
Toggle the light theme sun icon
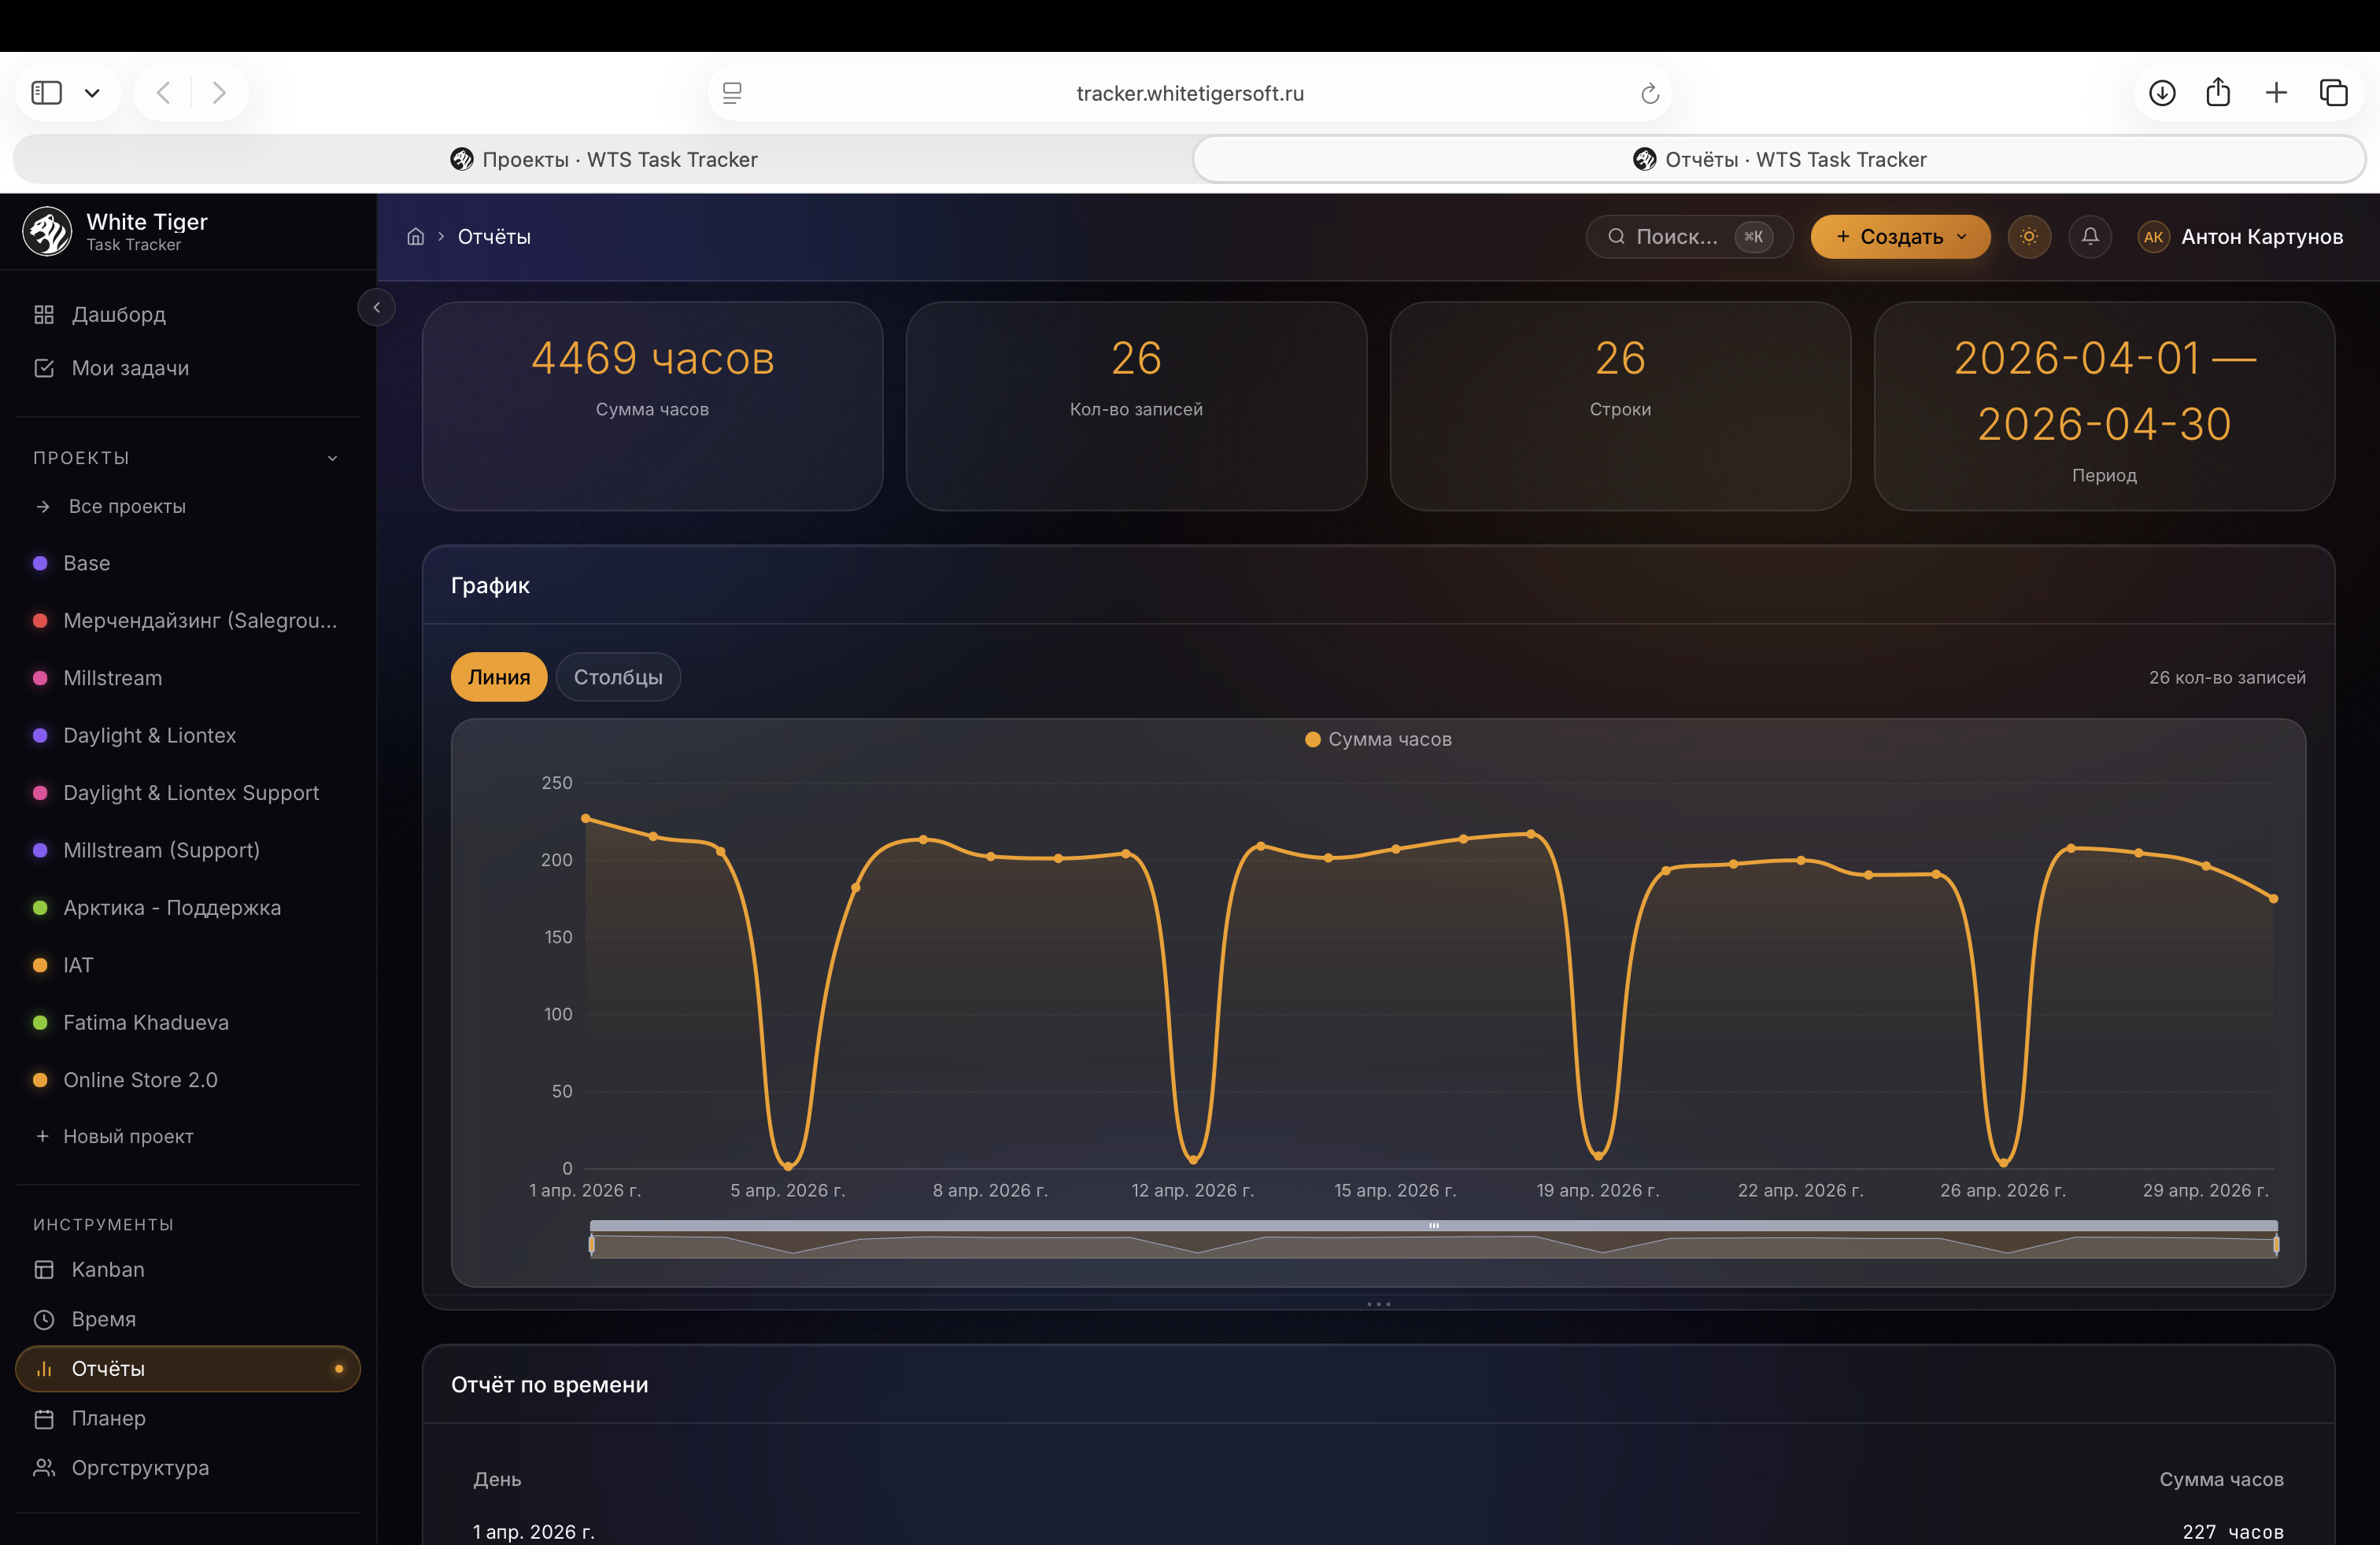click(2029, 237)
